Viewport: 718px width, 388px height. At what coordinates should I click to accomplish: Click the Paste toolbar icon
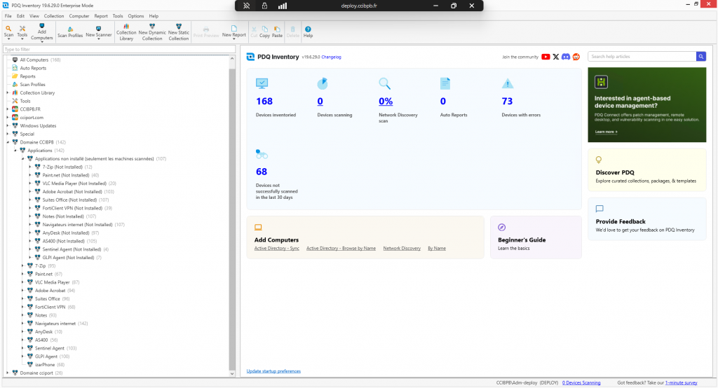pyautogui.click(x=277, y=32)
